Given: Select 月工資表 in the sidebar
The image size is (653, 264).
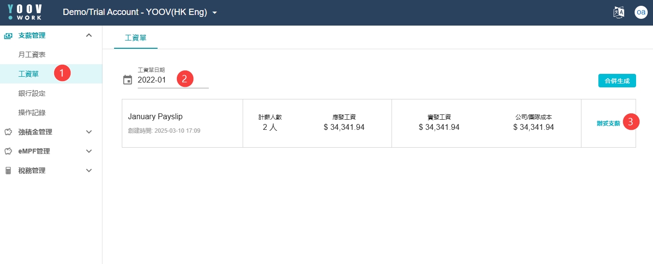Looking at the screenshot, I should click(32, 55).
